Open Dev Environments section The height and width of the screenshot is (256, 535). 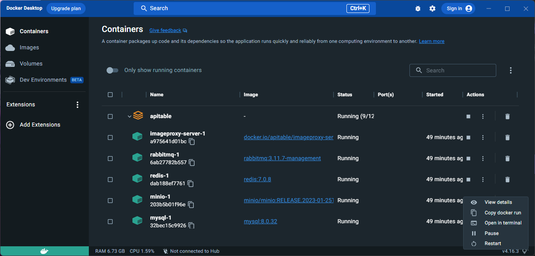click(44, 80)
